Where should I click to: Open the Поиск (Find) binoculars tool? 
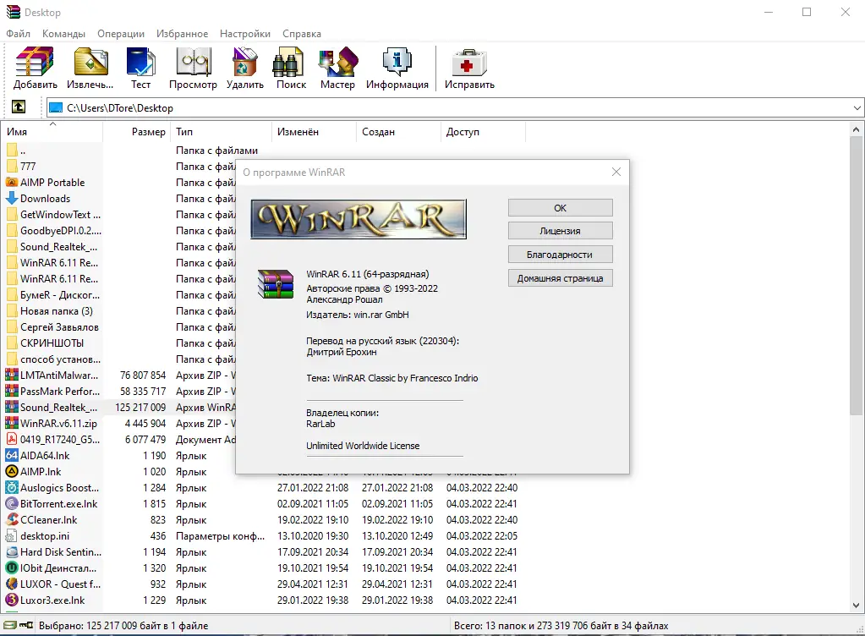(x=291, y=69)
